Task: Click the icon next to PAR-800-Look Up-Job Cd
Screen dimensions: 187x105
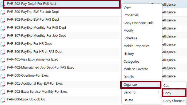Action: (3, 100)
